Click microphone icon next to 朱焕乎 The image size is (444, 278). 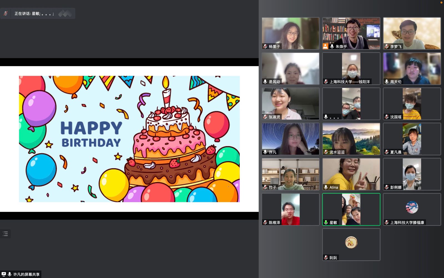coord(332,46)
